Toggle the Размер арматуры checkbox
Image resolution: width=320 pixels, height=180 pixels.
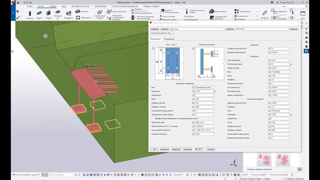(269, 64)
